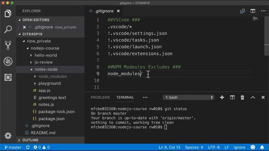
Task: Click the '.vscode/*' line in editor
Action: point(120,27)
